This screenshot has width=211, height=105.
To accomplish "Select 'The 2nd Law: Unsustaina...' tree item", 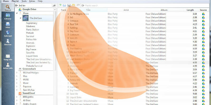I will coord(39,59).
